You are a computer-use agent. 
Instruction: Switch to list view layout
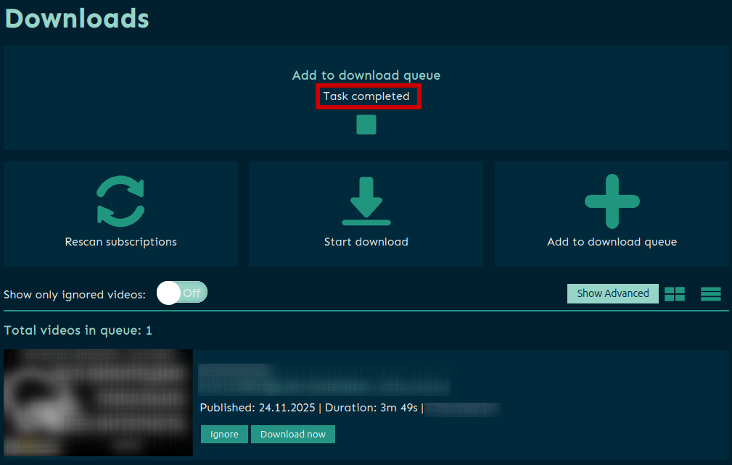click(710, 293)
